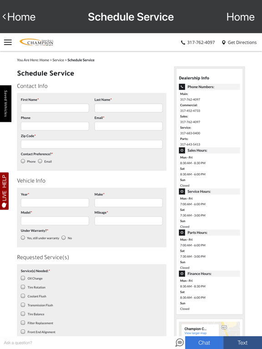Tap the Home button at top right
The image size is (262, 349).
point(240,17)
